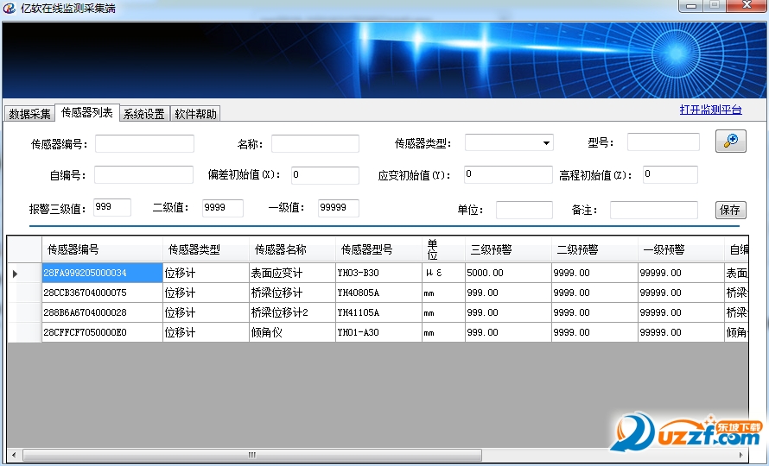The height and width of the screenshot is (466, 769).
Task: Click the 应变初始值(Y) field
Action: tap(508, 174)
